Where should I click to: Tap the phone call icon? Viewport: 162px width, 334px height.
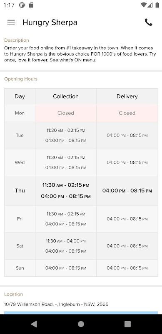tap(148, 22)
